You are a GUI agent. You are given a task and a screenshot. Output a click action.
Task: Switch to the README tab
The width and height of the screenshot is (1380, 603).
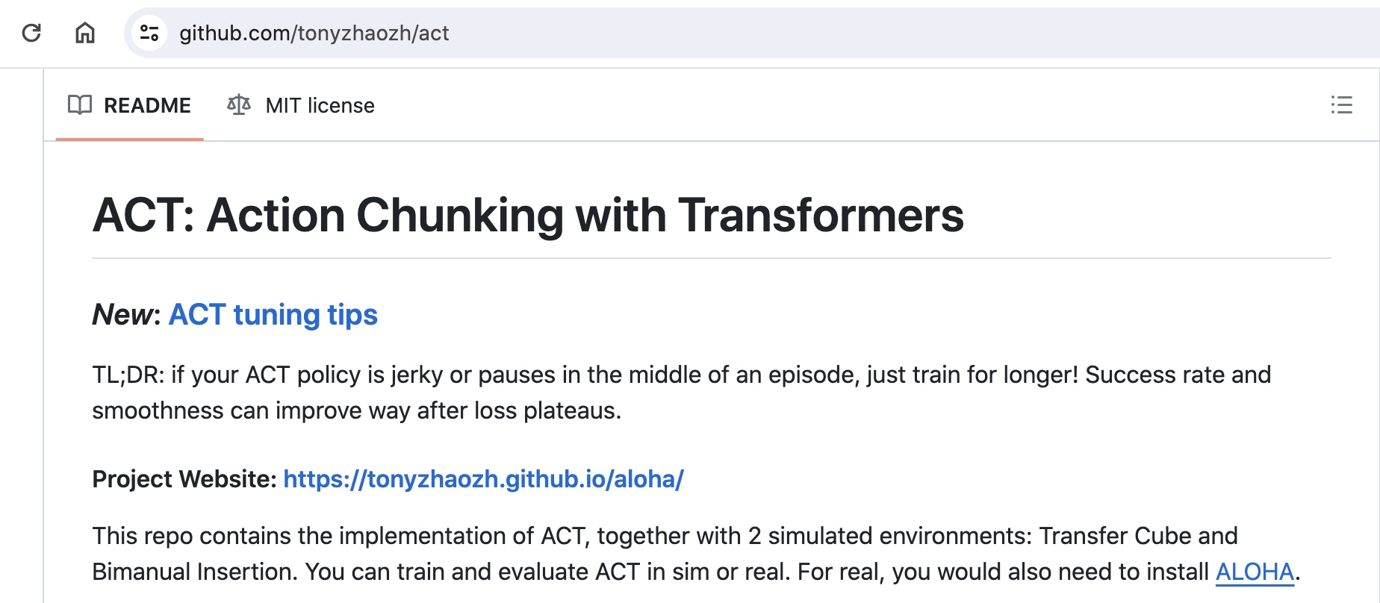(130, 105)
